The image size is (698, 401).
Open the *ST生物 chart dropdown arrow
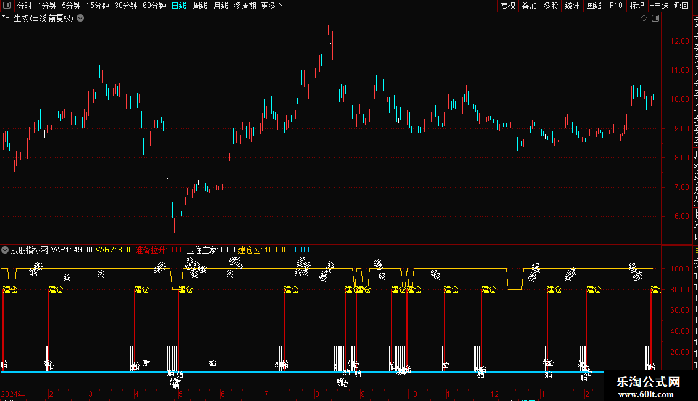click(x=80, y=19)
